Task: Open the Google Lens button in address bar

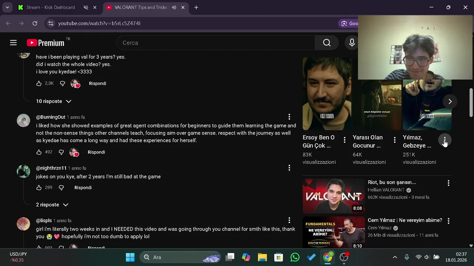Action: 348,23
